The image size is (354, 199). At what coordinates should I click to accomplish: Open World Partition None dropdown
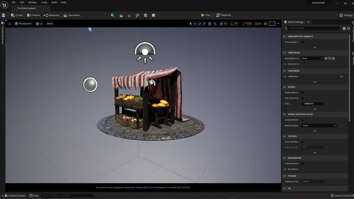point(319,126)
